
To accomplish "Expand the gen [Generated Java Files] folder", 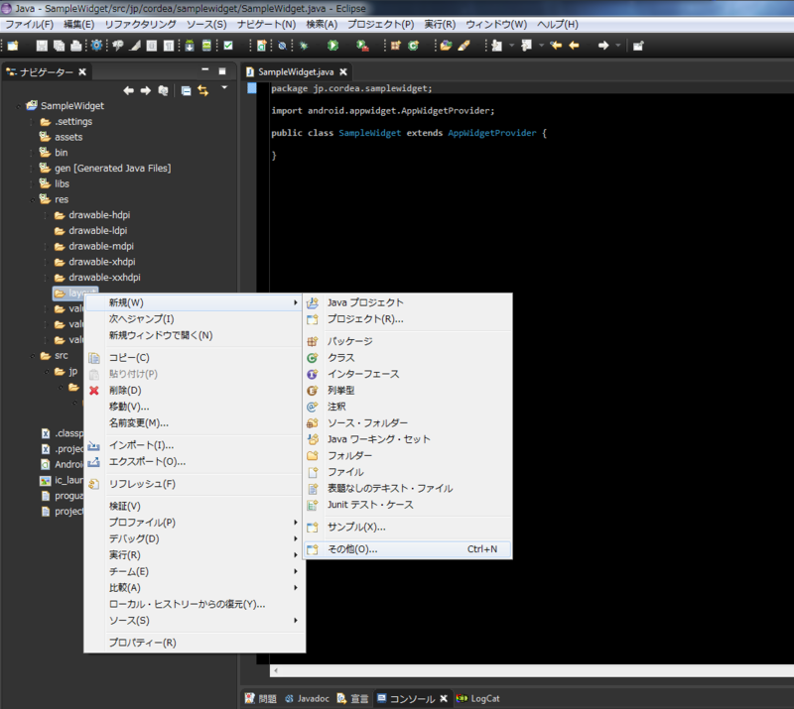I will 33,169.
